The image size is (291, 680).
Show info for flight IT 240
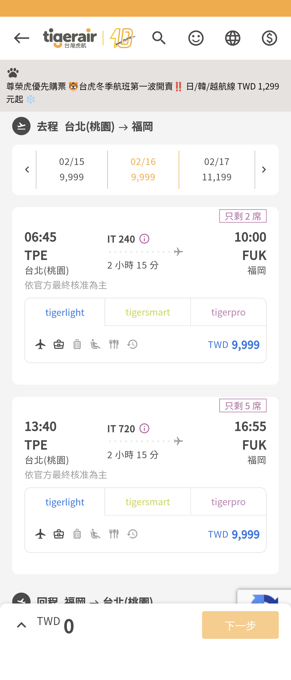(144, 239)
